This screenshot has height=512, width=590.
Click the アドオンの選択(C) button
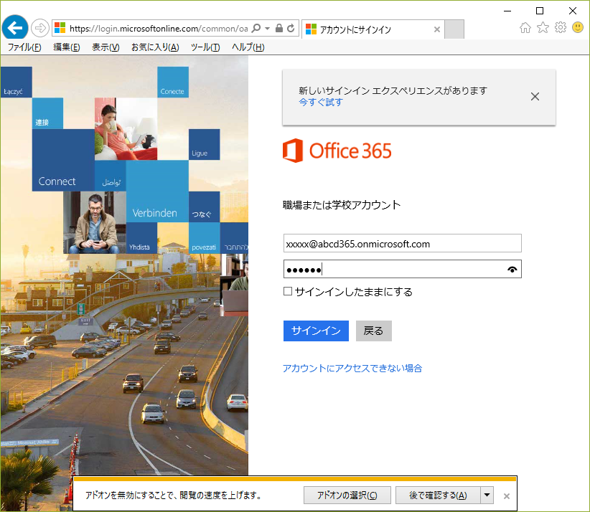(x=347, y=495)
